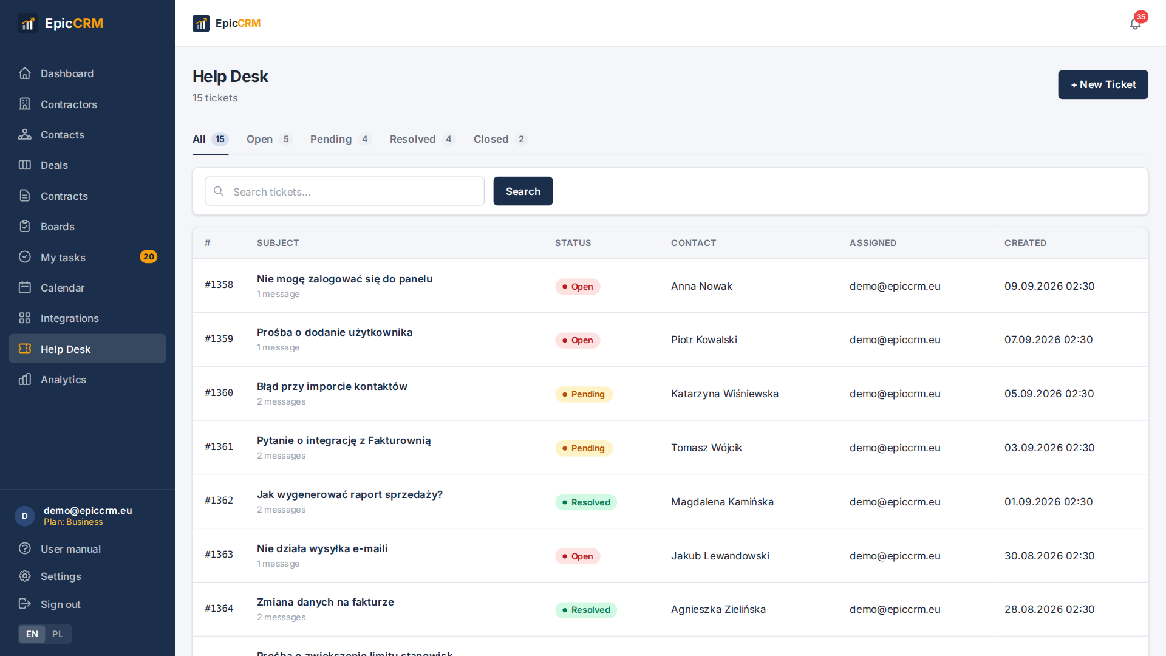1166x656 pixels.
Task: Open ticket 'Zmiana danych na fakturze'
Action: 326,602
